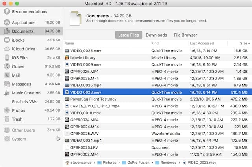Sort by Size column header arrow
The width and height of the screenshot is (252, 167).
pyautogui.click(x=248, y=43)
